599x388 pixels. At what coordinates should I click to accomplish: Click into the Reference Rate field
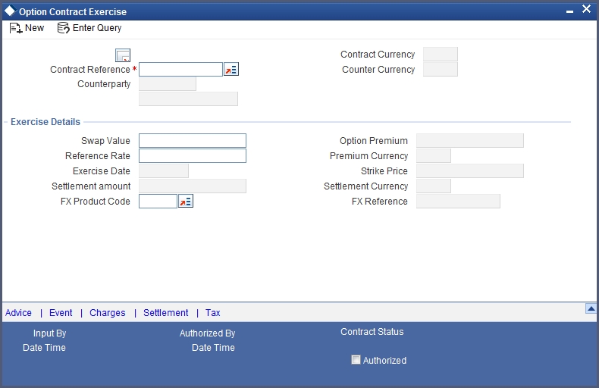(x=193, y=156)
